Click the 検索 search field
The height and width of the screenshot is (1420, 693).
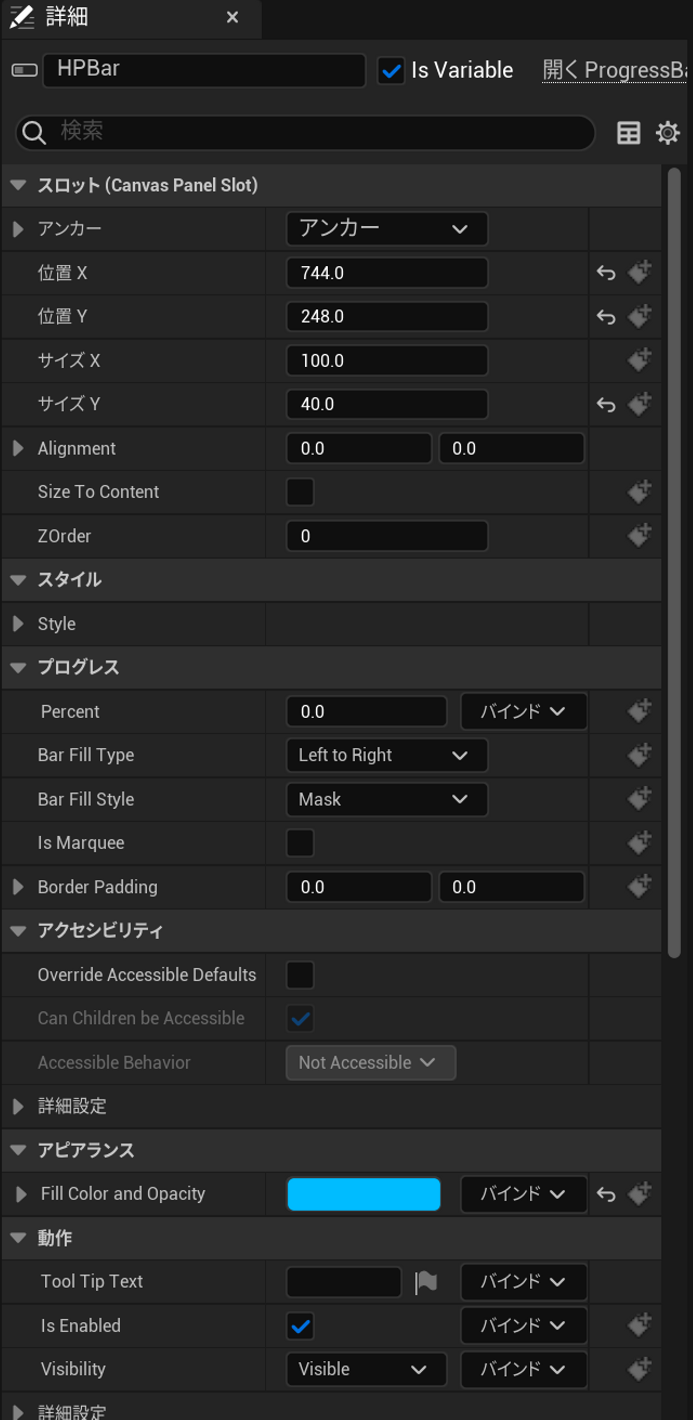(x=320, y=132)
